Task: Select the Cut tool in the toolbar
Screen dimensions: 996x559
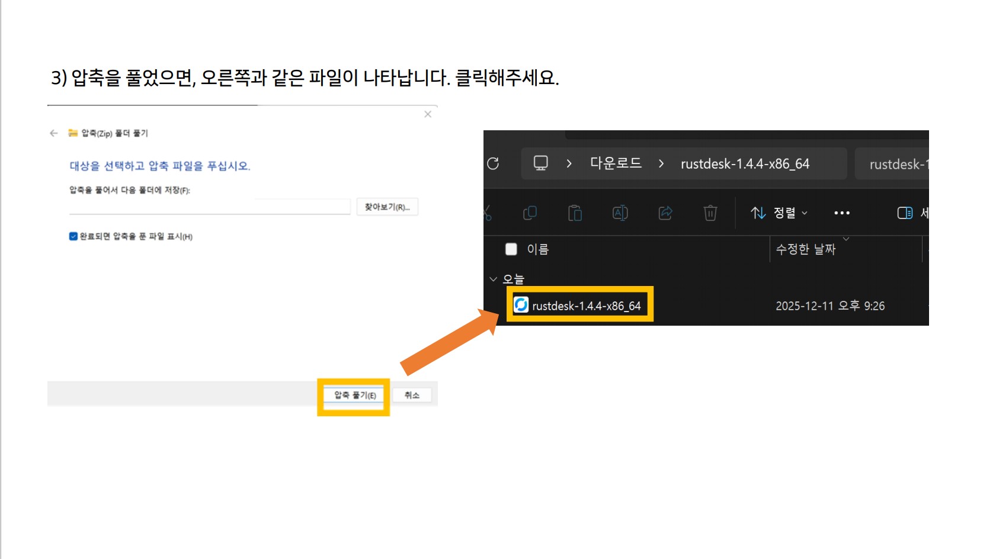Action: tap(487, 213)
